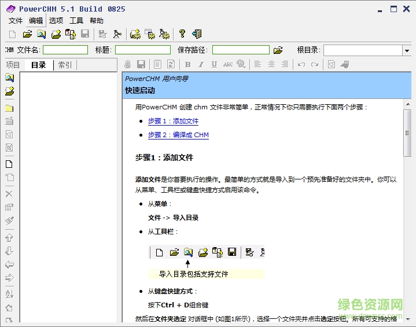416x327 pixels.
Task: Click the yellow question mark help icon
Action: click(x=182, y=34)
